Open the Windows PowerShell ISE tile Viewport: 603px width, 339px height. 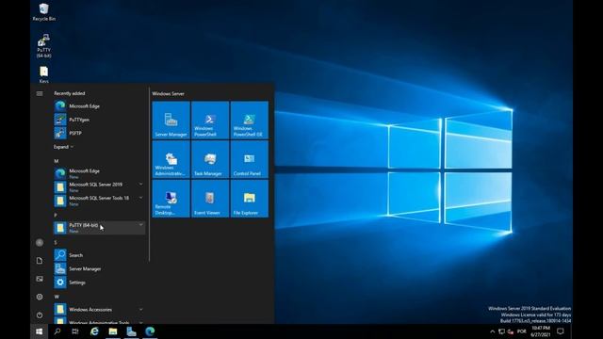249,121
